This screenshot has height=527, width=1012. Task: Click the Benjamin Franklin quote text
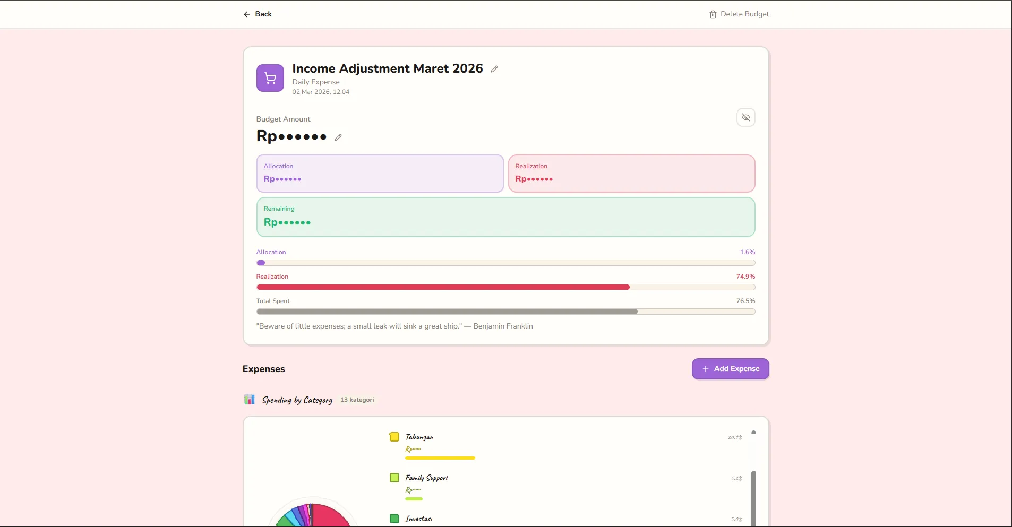click(394, 326)
